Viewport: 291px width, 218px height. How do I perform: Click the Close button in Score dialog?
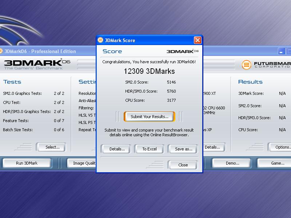click(x=183, y=165)
